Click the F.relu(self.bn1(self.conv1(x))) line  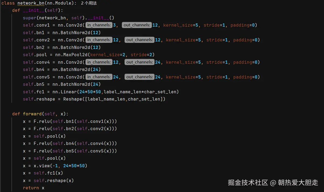point(70,121)
